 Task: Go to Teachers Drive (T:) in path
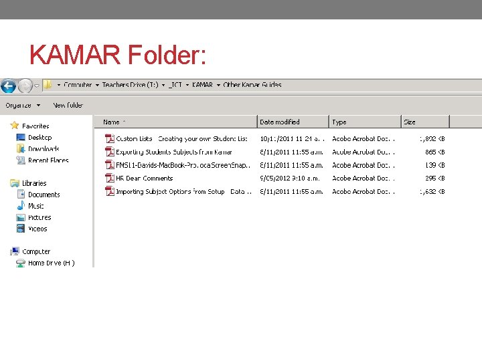click(131, 85)
